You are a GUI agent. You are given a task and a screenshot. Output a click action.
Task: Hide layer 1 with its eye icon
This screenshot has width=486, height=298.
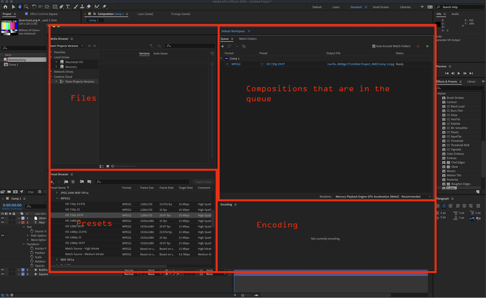(3, 218)
